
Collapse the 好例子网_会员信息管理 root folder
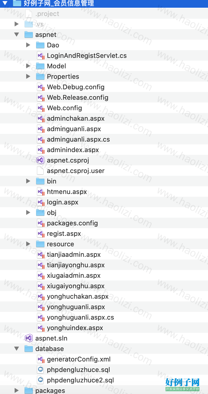coord(5,3)
